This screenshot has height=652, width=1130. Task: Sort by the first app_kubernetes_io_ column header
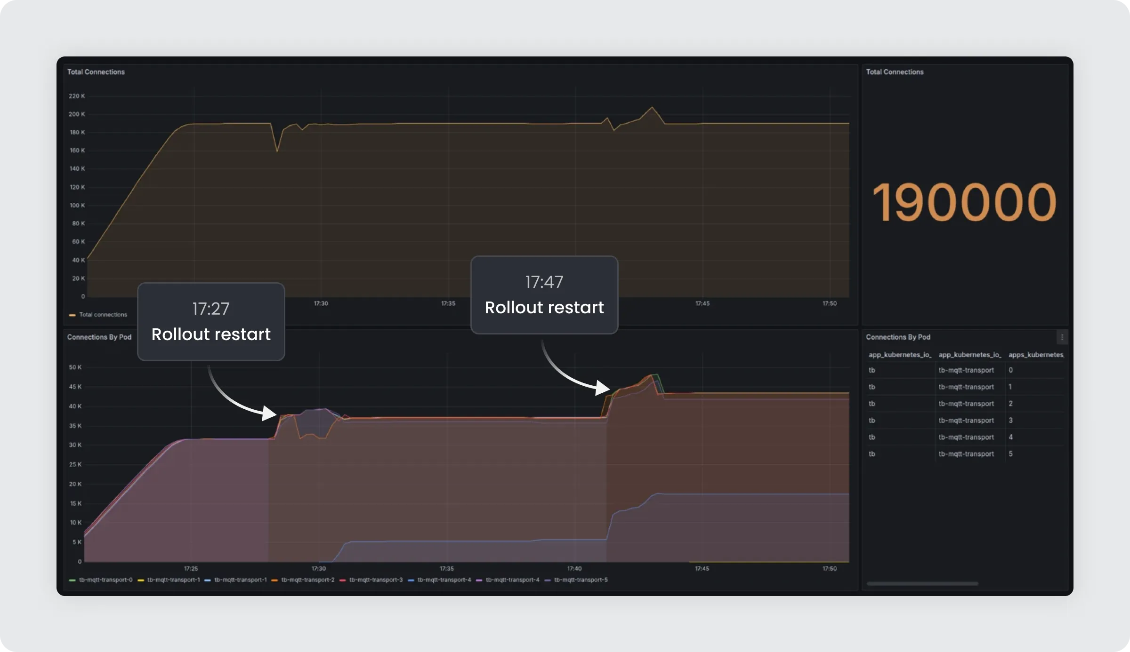[x=899, y=355]
